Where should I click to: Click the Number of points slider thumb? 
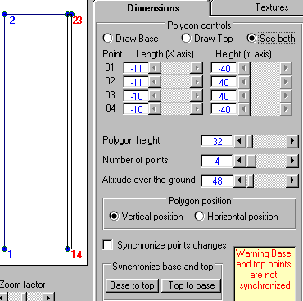point(251,161)
